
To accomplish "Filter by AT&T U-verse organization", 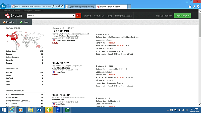I will (x=11, y=104).
